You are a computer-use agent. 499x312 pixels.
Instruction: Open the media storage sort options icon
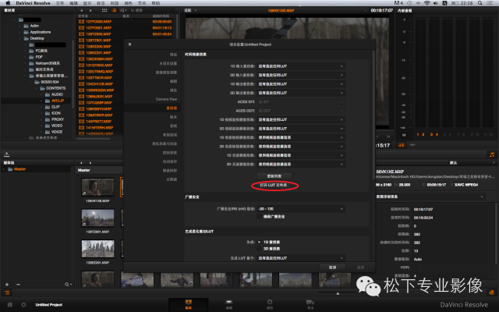(123, 10)
